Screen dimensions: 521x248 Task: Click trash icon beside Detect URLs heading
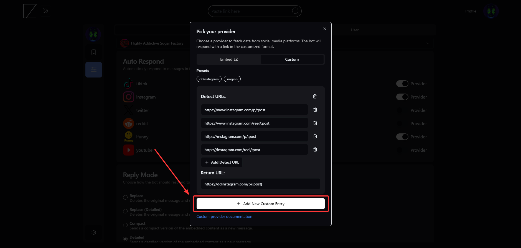314,96
